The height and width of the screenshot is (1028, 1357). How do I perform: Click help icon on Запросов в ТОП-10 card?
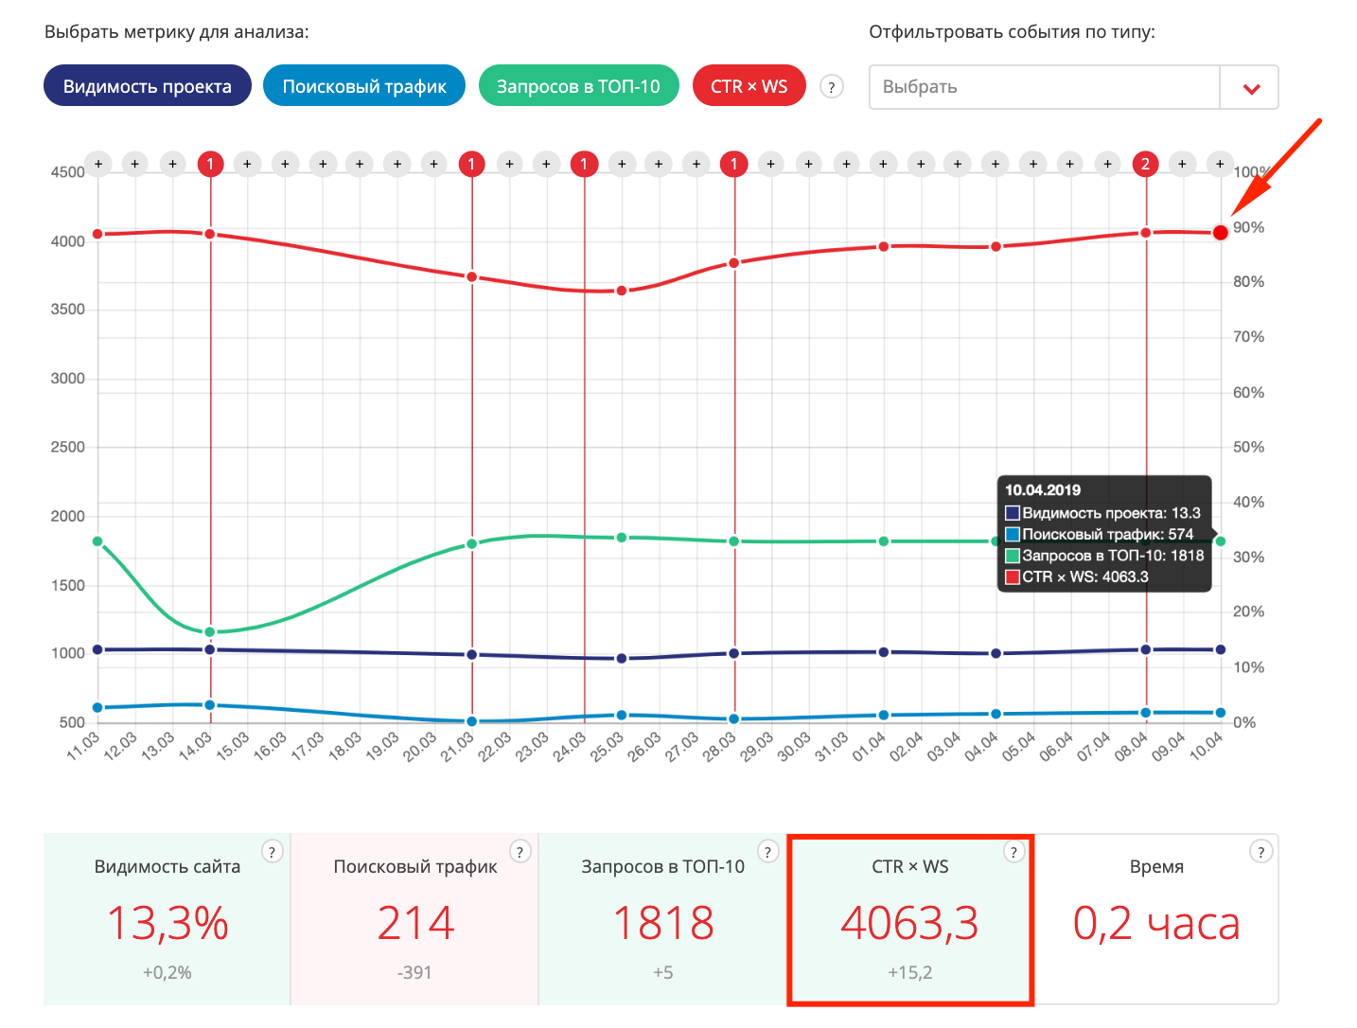(767, 852)
